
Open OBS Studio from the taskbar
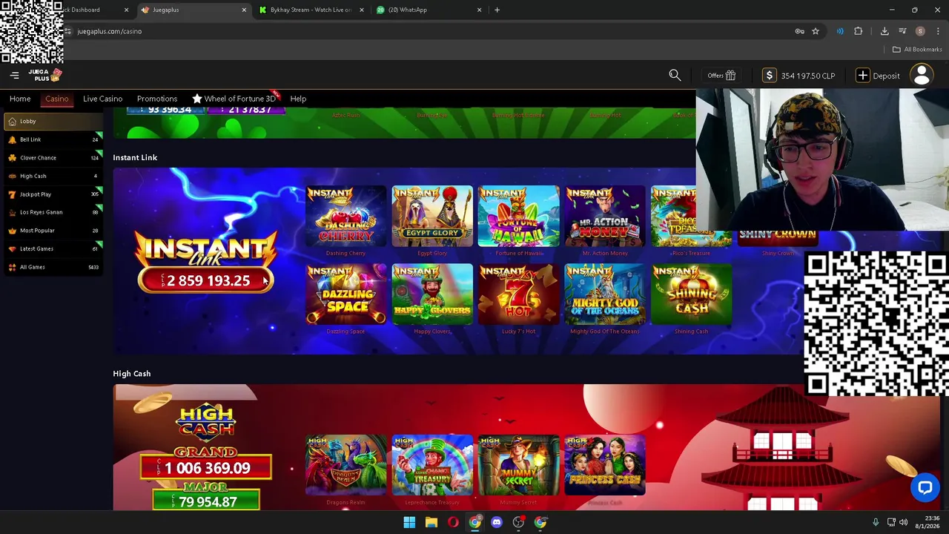click(518, 522)
